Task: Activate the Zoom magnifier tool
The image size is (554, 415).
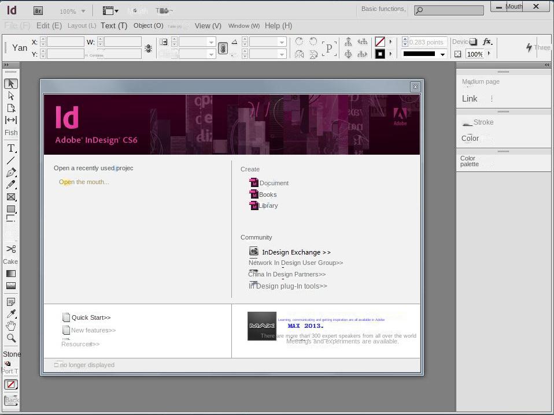Action: click(11, 338)
